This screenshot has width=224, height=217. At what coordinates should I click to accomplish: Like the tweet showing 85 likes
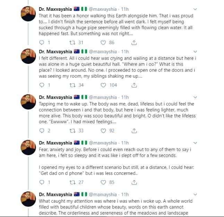(103, 182)
